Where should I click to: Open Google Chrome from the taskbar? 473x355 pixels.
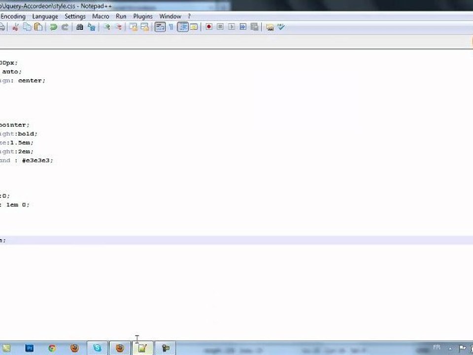[52, 348]
